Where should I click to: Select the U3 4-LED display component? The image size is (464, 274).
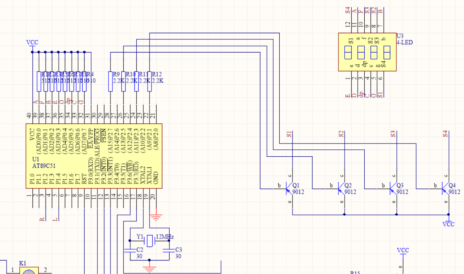click(x=367, y=52)
